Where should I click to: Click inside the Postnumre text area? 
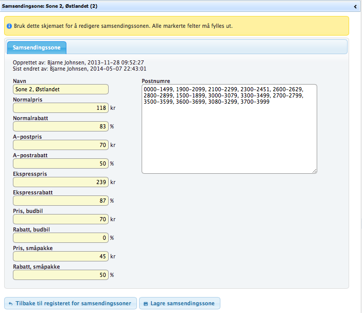click(229, 134)
